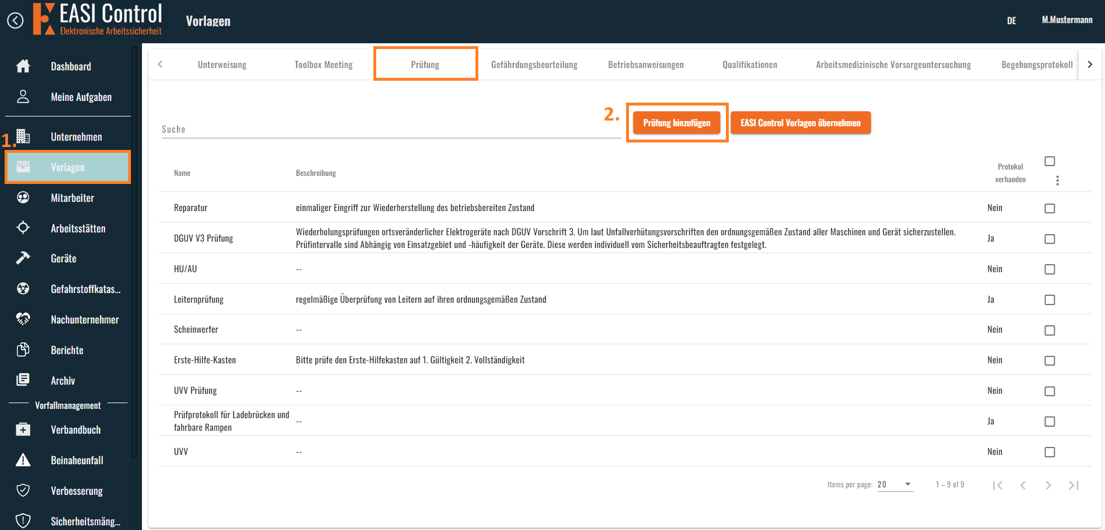The width and height of the screenshot is (1105, 530).
Task: Check the box for HU/AU row
Action: tap(1050, 269)
